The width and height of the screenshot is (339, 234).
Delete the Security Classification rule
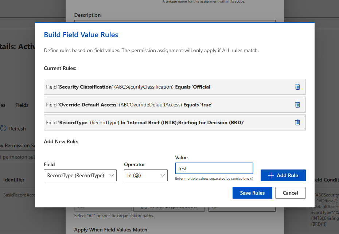297,87
